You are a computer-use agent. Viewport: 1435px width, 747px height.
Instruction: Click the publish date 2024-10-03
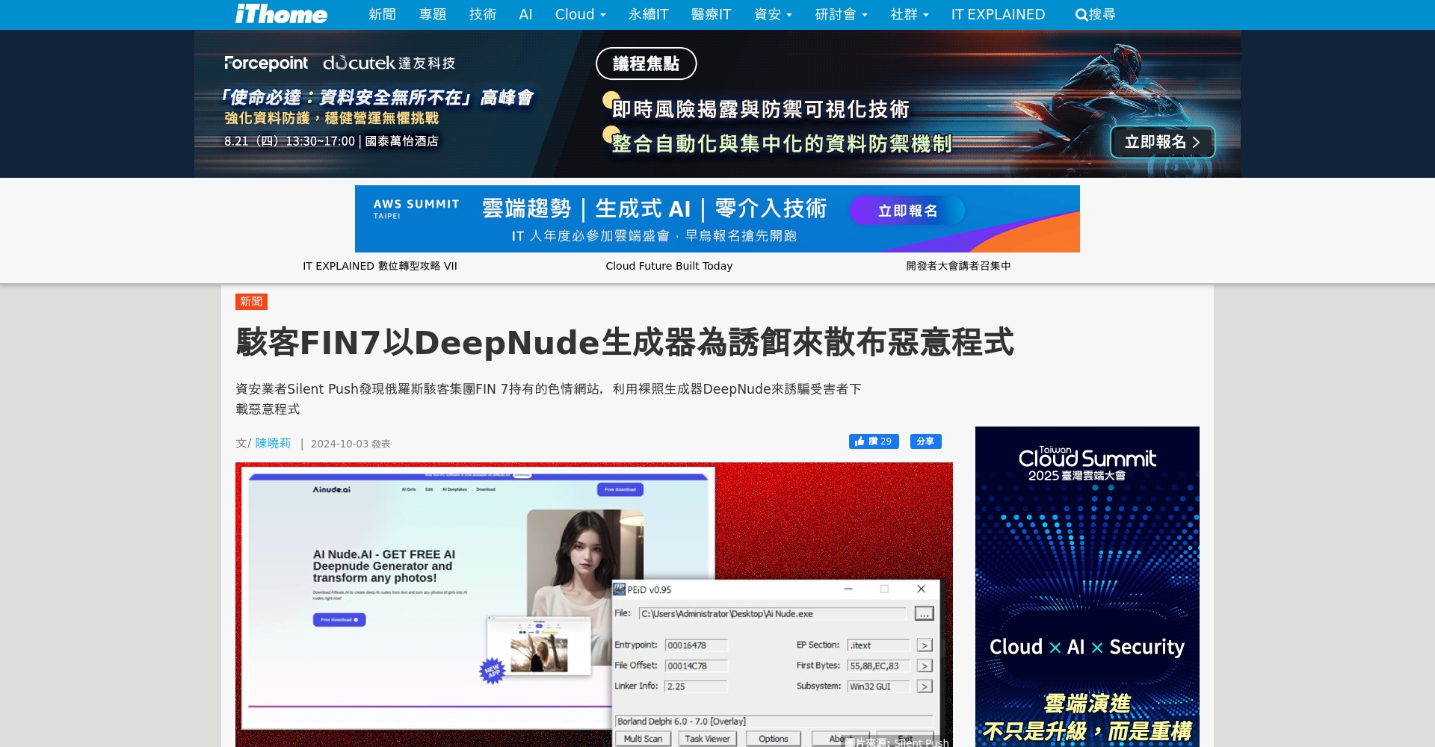pos(339,444)
